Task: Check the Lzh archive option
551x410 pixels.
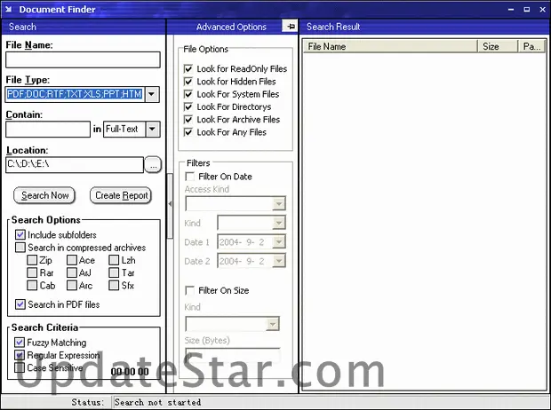Action: pyautogui.click(x=114, y=260)
